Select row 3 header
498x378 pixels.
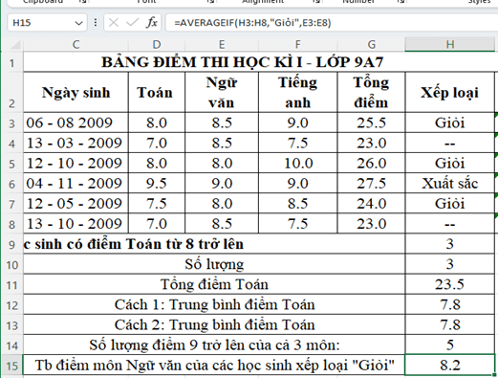(x=11, y=122)
